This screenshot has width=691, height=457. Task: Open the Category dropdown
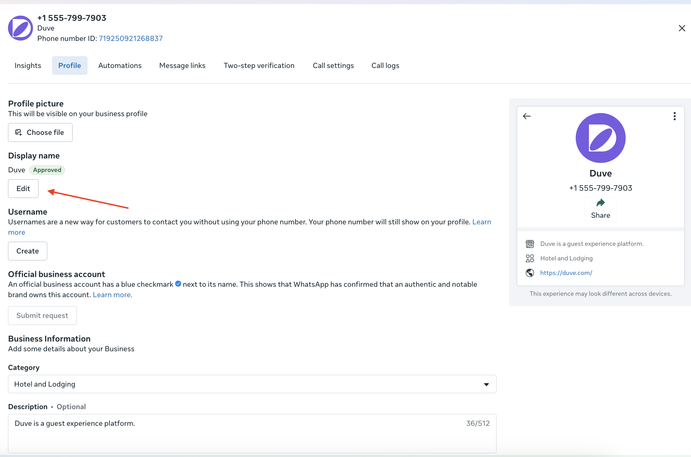(252, 384)
